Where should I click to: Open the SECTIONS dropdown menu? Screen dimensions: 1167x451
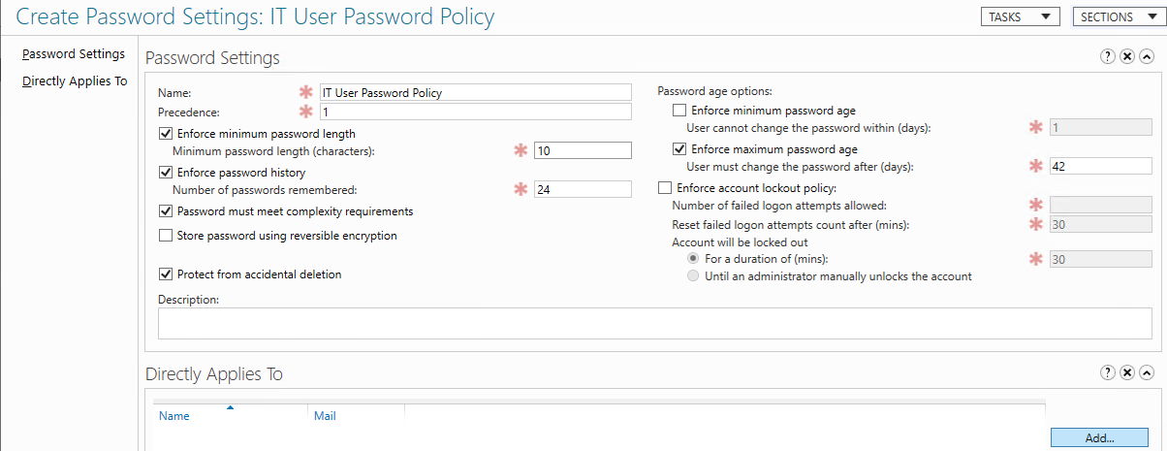[1114, 16]
